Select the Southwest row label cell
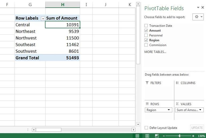Viewport: 206px width, 138px height. coord(30,51)
